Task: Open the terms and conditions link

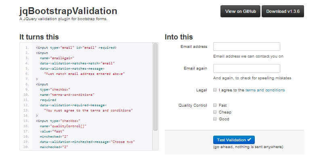Action: coord(265,90)
